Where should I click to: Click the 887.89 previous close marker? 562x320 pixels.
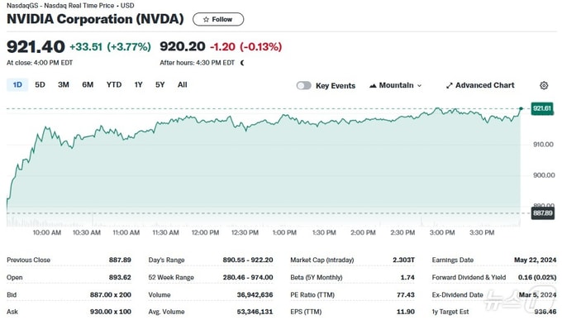[542, 213]
